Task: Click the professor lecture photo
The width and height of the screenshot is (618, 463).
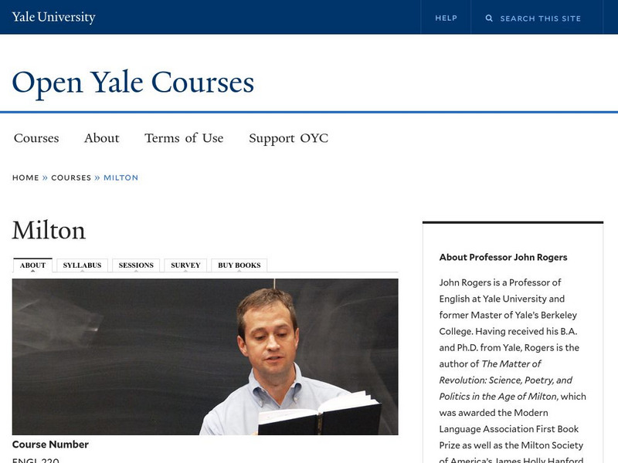Action: point(205,357)
